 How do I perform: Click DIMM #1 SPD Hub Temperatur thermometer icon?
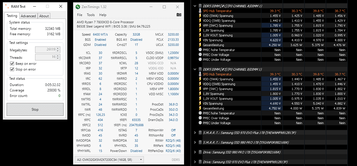200,11
